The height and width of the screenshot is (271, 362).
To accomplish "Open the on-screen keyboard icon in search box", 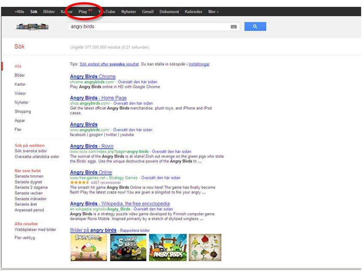I will 234,27.
